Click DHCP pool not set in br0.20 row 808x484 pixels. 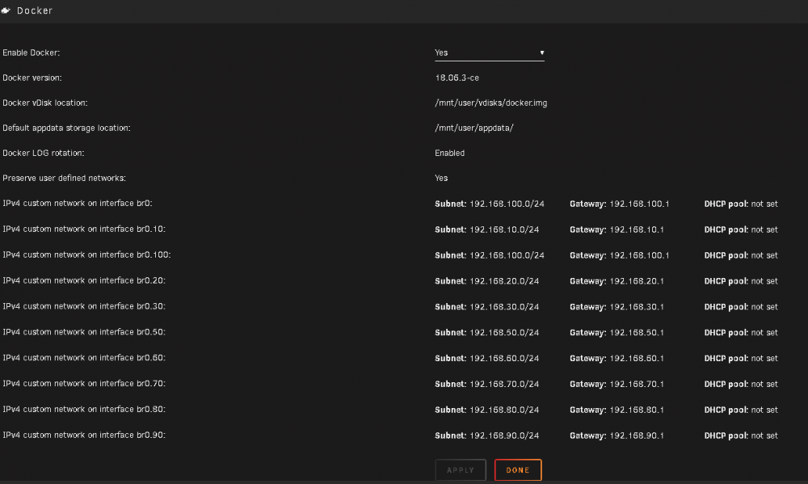tap(741, 281)
